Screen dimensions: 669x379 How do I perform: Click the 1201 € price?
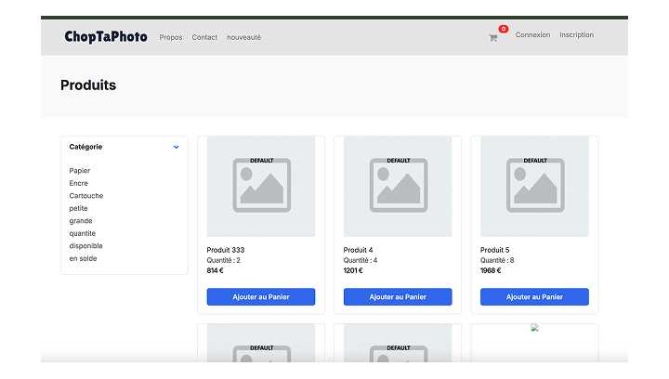click(x=353, y=270)
